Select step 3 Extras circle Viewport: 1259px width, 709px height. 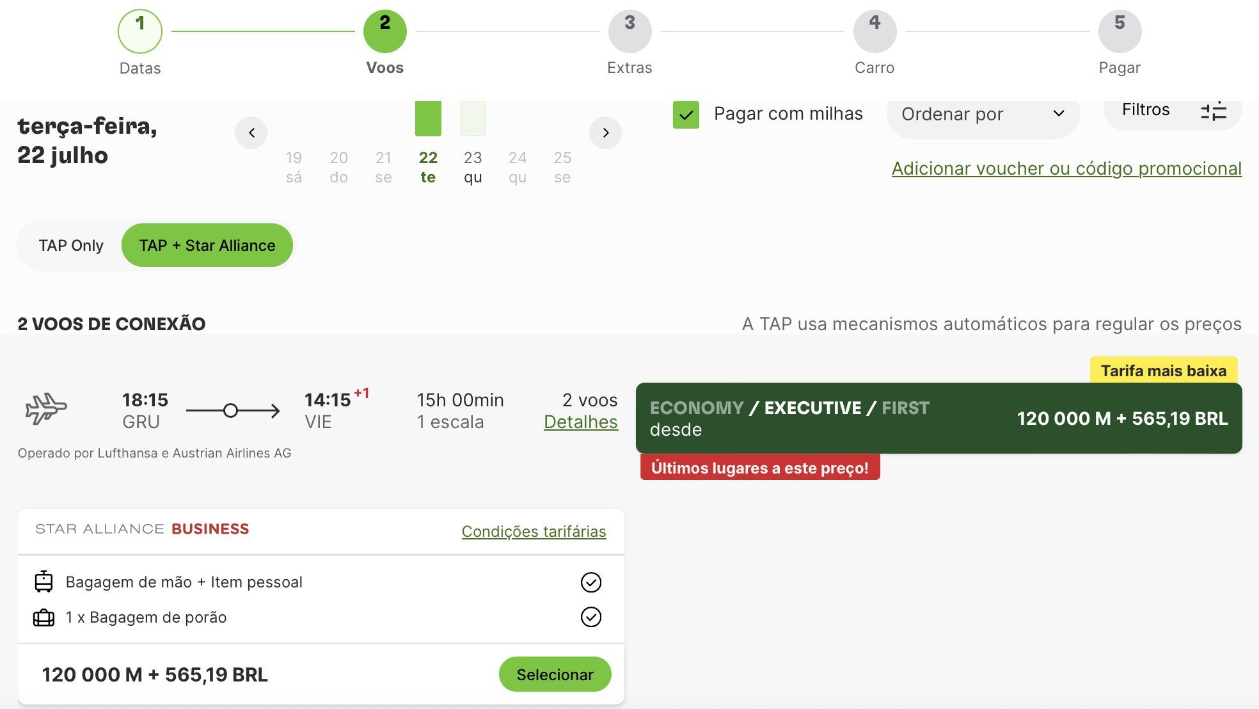[x=629, y=31]
